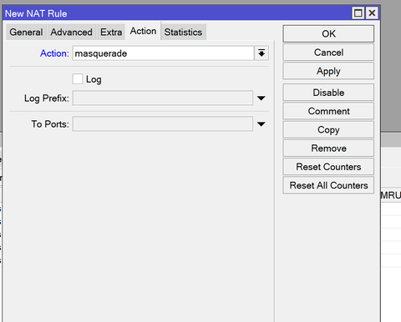Enable the Log checkbox

coord(78,79)
